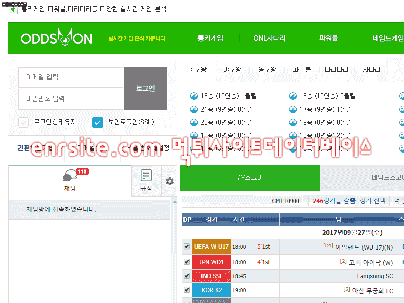This screenshot has width=404, height=303.
Task: Click the 시간 column header
Action: [x=239, y=220]
